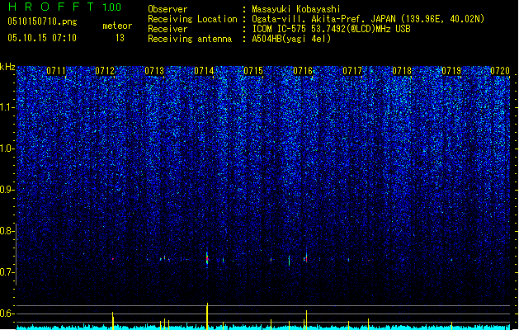
Task: Click the red meteor echo near 0712
Action: (x=112, y=259)
